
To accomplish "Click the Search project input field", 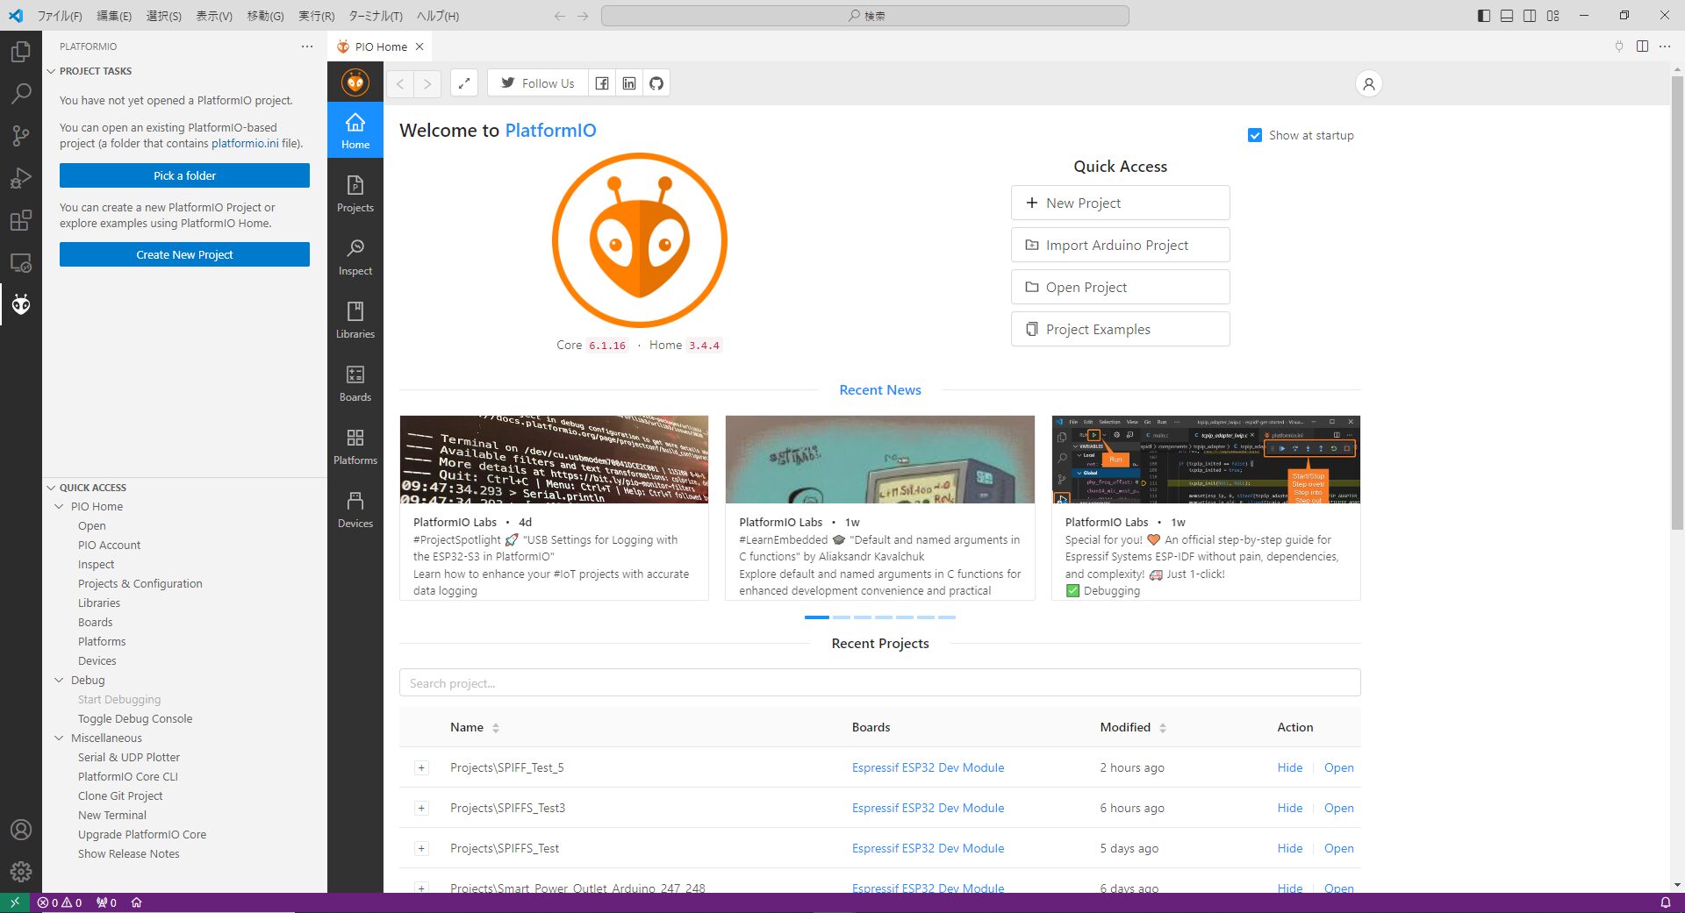I will click(x=879, y=683).
